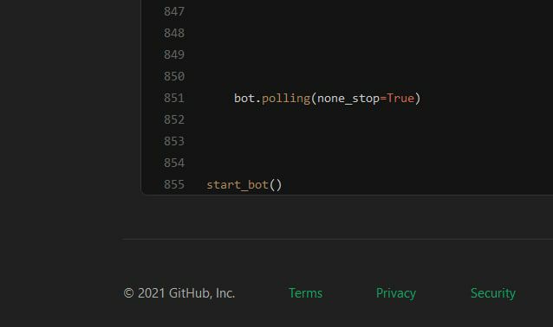Select line number 854
Screen dimensions: 553x327
click(174, 163)
